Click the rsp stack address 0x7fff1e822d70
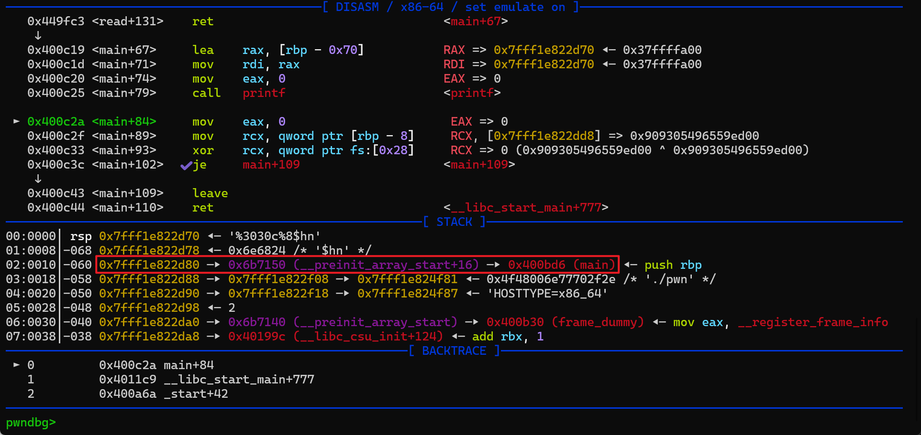 [x=149, y=236]
